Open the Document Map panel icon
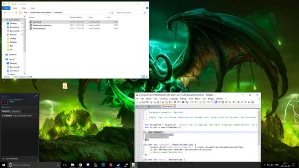299x168 pixels. pyautogui.click(x=223, y=102)
